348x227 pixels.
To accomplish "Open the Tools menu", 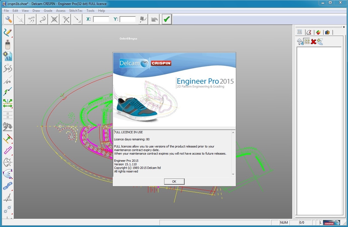I will point(90,11).
